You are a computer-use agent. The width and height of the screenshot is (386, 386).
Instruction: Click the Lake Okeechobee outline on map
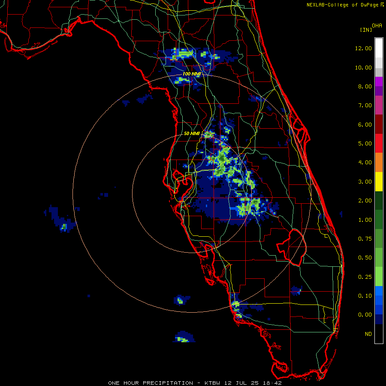pyautogui.click(x=292, y=247)
